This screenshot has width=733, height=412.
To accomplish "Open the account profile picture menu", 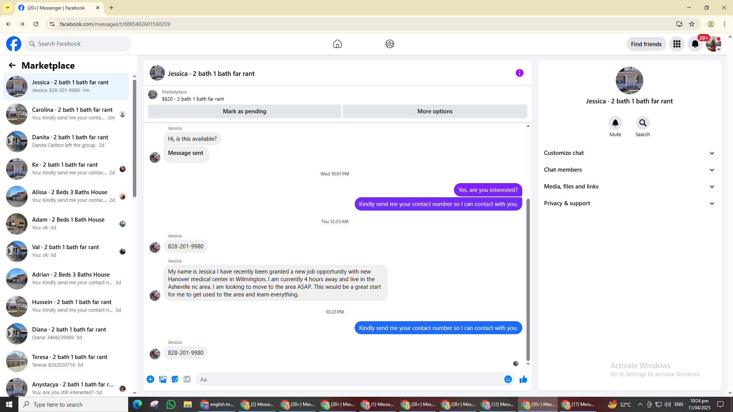I will coord(713,44).
